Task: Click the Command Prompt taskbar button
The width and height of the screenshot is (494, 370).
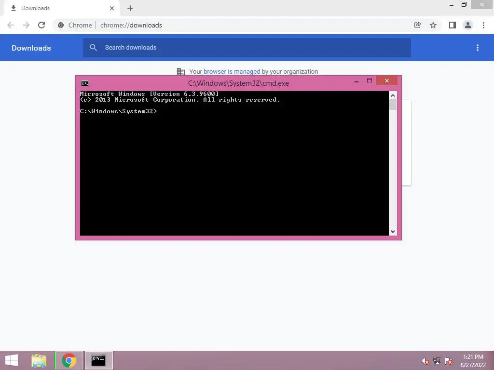Action: click(98, 360)
